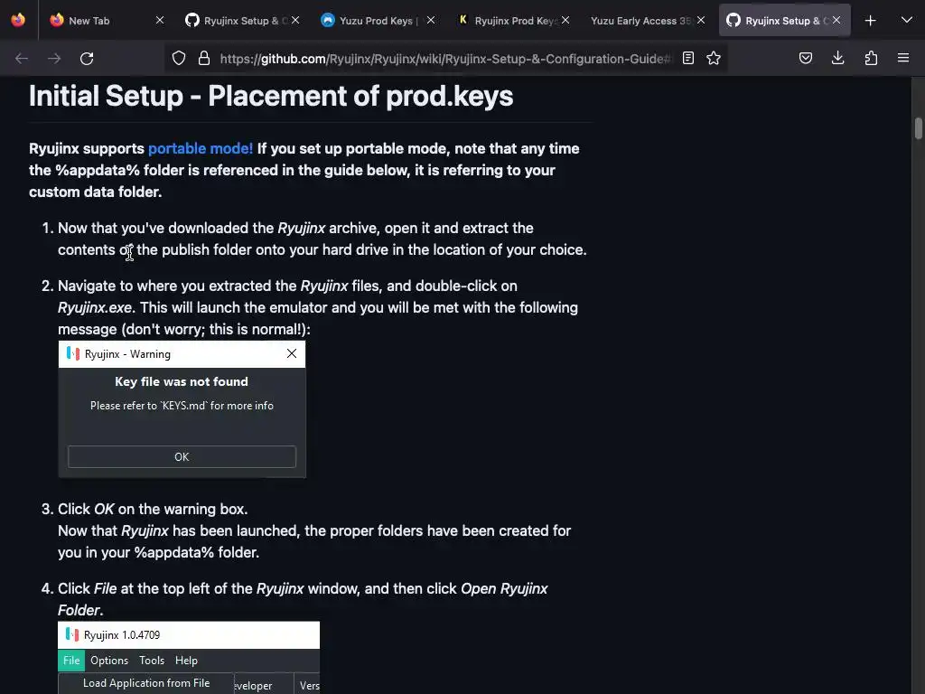
Task: Save page to Pocket
Action: tap(806, 58)
